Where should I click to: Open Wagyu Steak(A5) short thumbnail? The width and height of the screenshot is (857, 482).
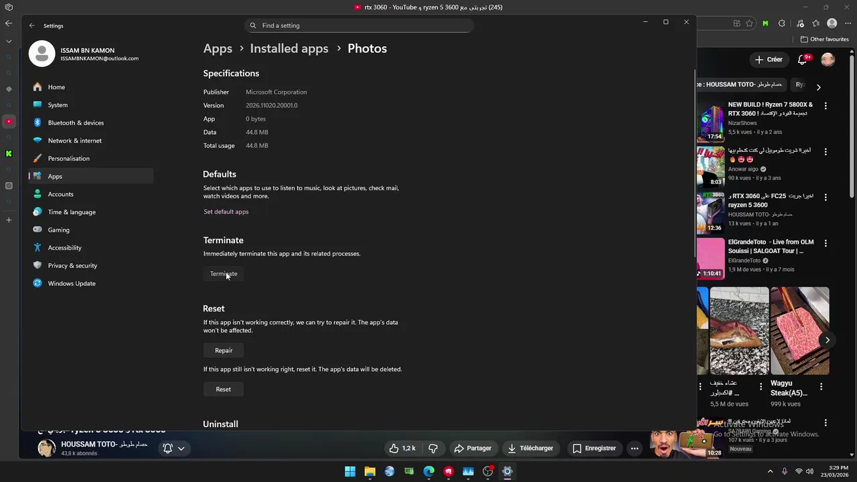point(800,331)
